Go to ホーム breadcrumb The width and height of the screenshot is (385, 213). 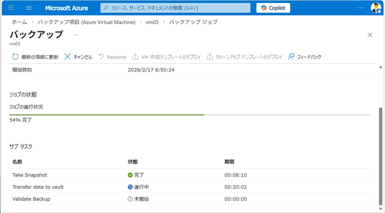(19, 22)
